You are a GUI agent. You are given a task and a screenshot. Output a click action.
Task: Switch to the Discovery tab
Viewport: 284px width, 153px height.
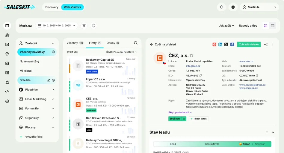tap(52, 7)
